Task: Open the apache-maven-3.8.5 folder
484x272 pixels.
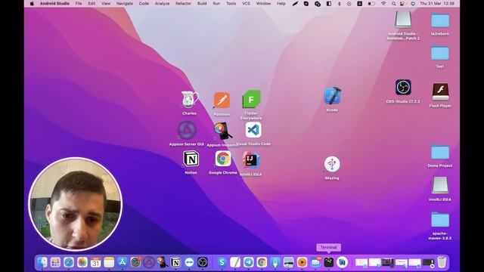Action: [x=440, y=220]
